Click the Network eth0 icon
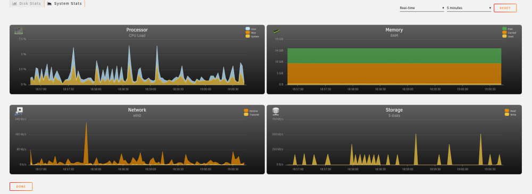This screenshot has height=194, width=532. [19, 111]
